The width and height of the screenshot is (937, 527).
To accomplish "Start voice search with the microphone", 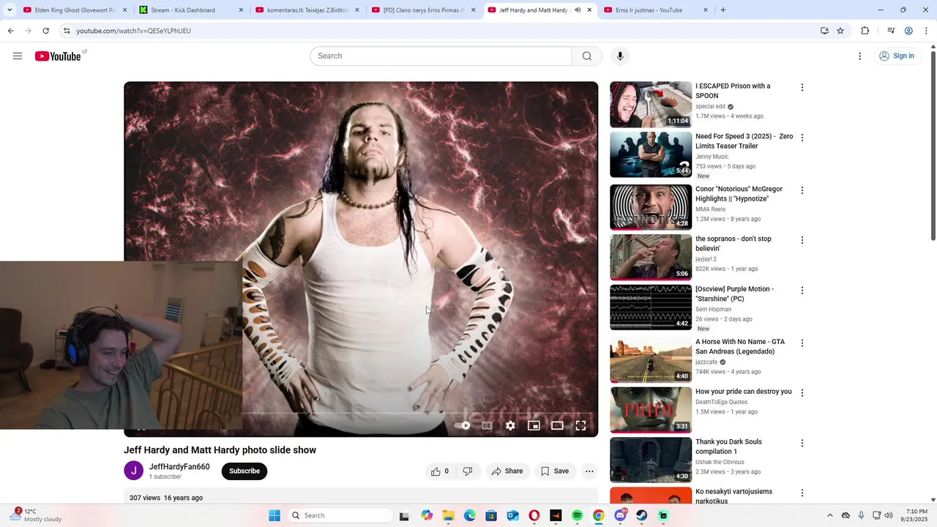I will tap(620, 56).
